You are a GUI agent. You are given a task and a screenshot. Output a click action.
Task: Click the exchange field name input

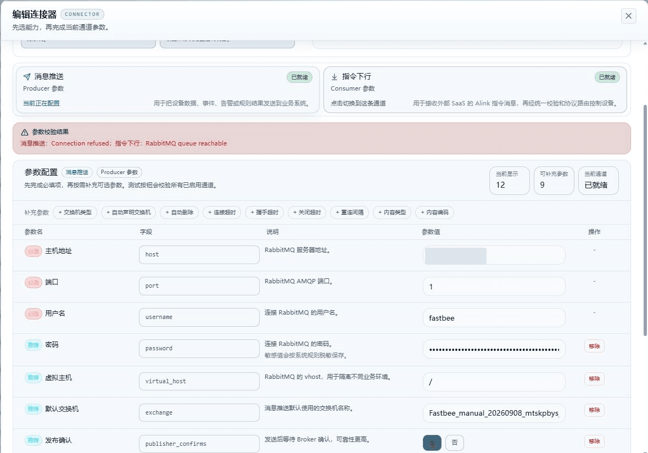tap(199, 412)
